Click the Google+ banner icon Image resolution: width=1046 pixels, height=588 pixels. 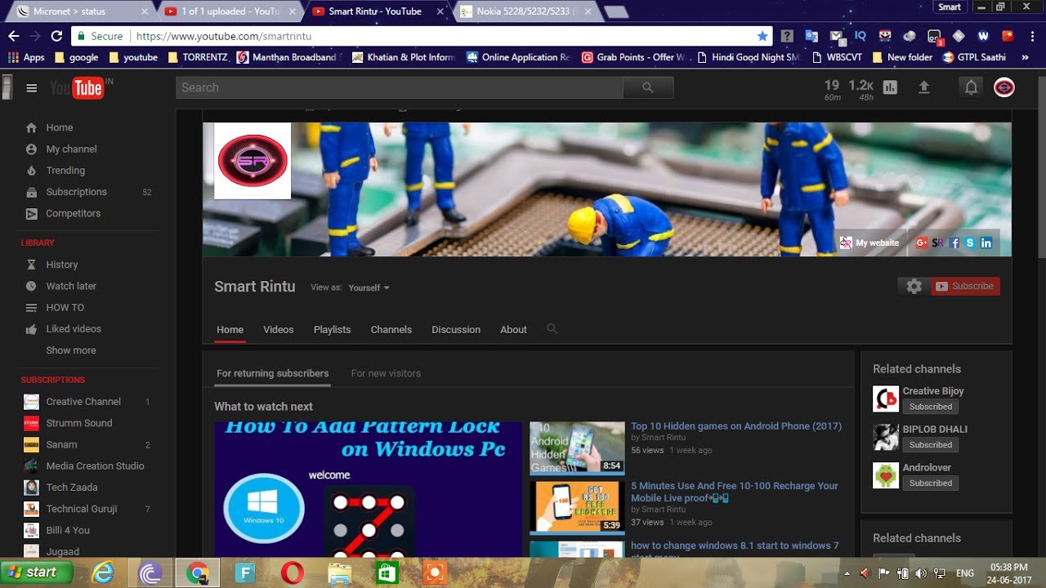(922, 243)
